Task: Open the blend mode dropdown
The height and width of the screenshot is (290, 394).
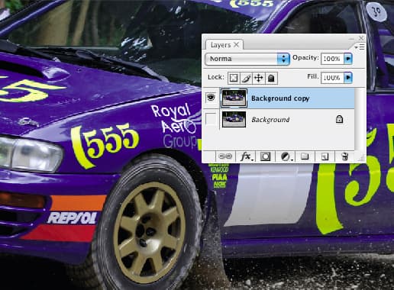Action: pos(247,59)
